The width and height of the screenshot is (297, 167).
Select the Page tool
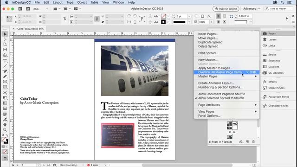pyautogui.click(x=5, y=45)
